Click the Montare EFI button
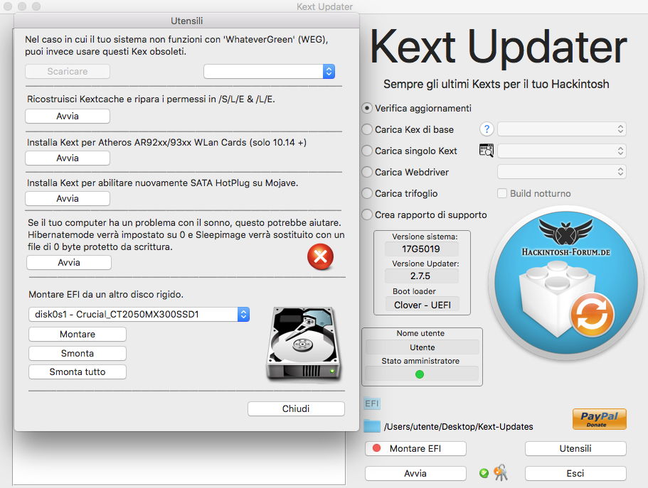Image resolution: width=648 pixels, height=488 pixels. 415,449
